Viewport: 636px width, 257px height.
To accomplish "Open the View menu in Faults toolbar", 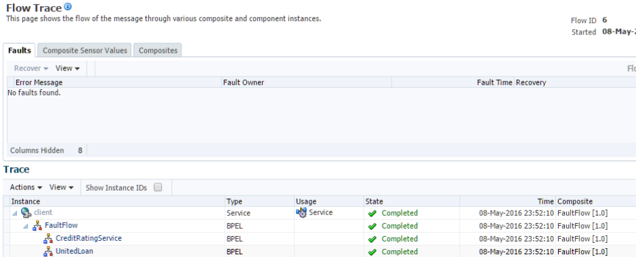I will (67, 68).
